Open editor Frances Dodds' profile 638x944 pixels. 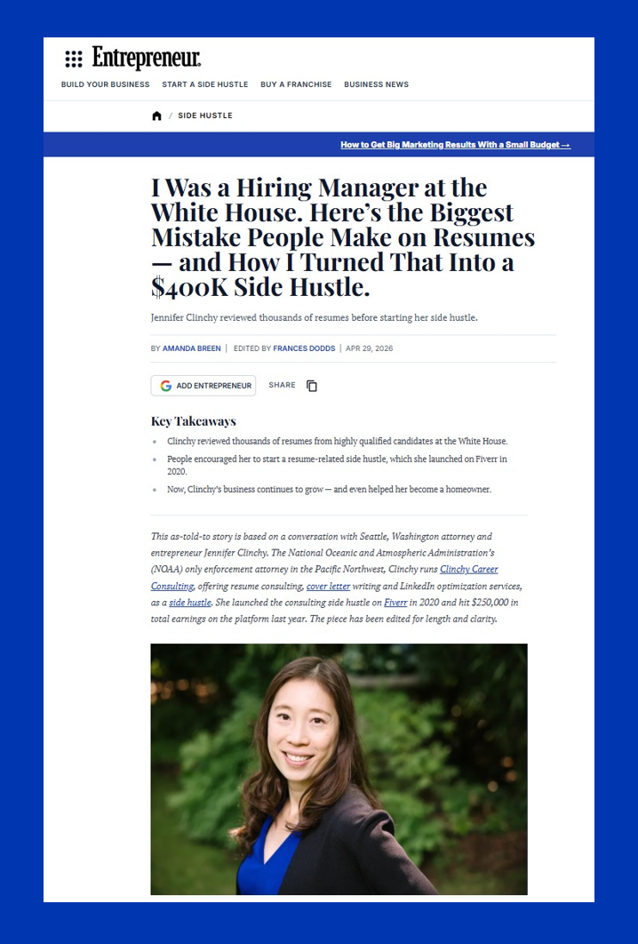(x=304, y=348)
